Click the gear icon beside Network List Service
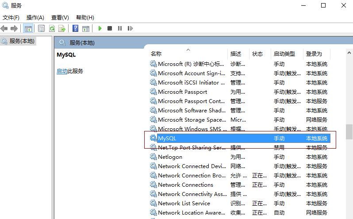The width and height of the screenshot is (353, 219). 153,203
